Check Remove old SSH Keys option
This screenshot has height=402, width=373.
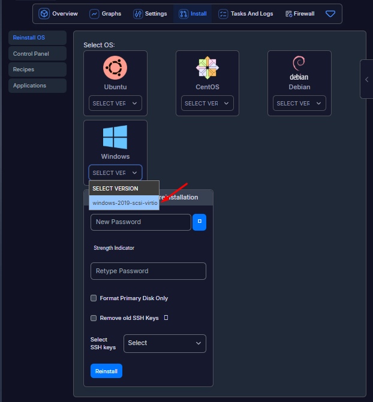click(94, 318)
